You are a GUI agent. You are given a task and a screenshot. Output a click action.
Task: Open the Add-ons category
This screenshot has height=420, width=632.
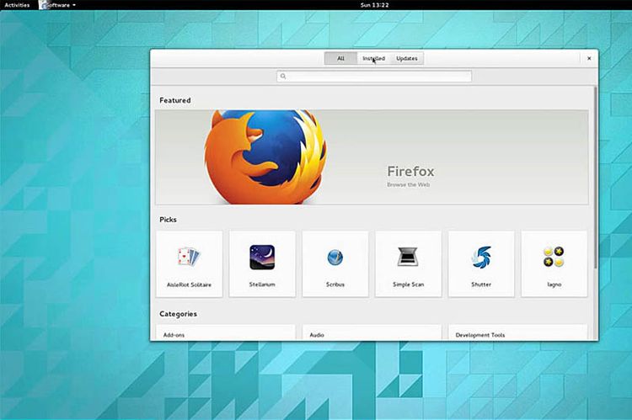point(226,333)
